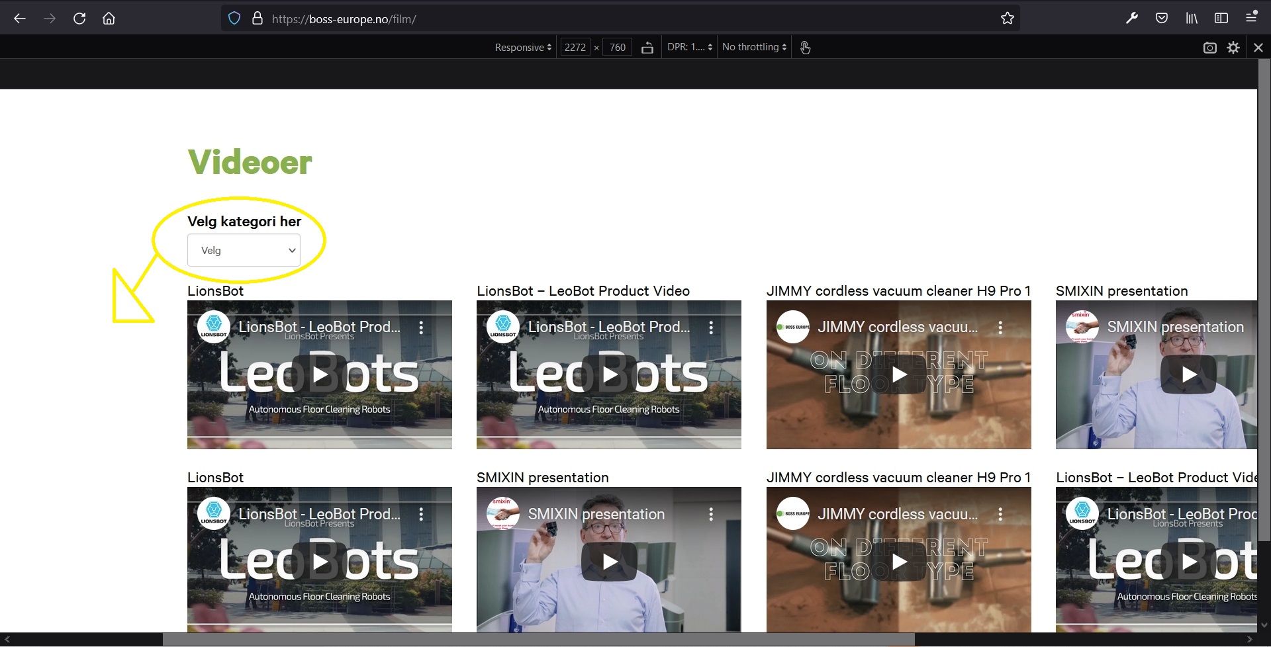Show site security padlock details
This screenshot has width=1271, height=647.
258,19
